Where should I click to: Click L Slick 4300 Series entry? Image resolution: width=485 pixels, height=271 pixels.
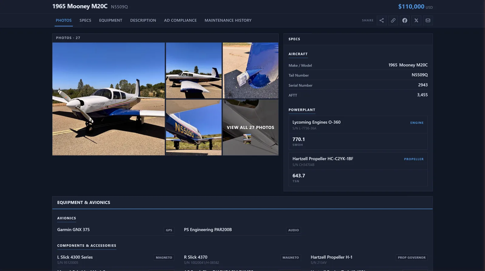point(75,257)
